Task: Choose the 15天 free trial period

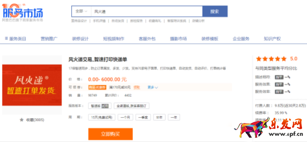Action: pos(102,117)
